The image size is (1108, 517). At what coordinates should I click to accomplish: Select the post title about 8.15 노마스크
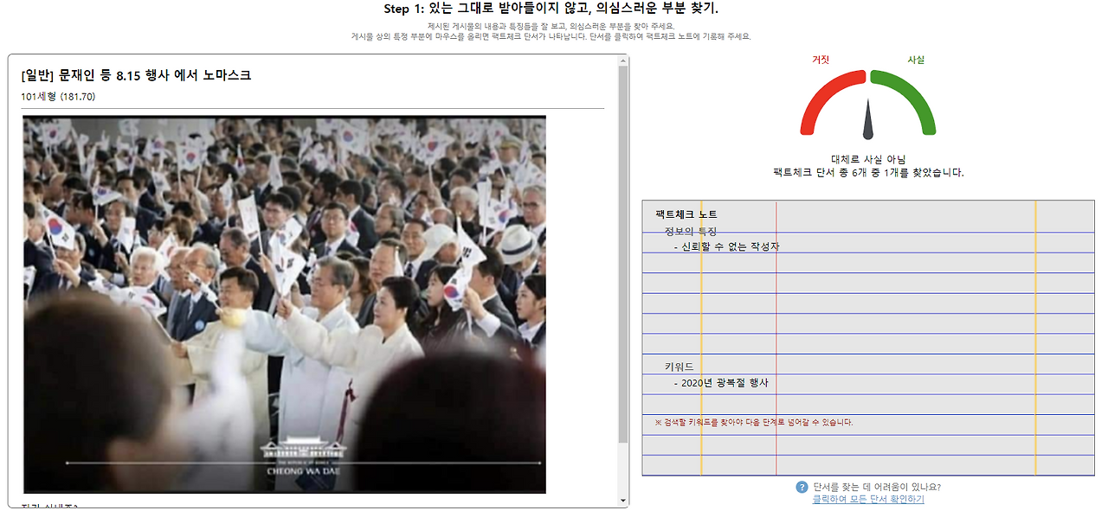click(x=134, y=76)
